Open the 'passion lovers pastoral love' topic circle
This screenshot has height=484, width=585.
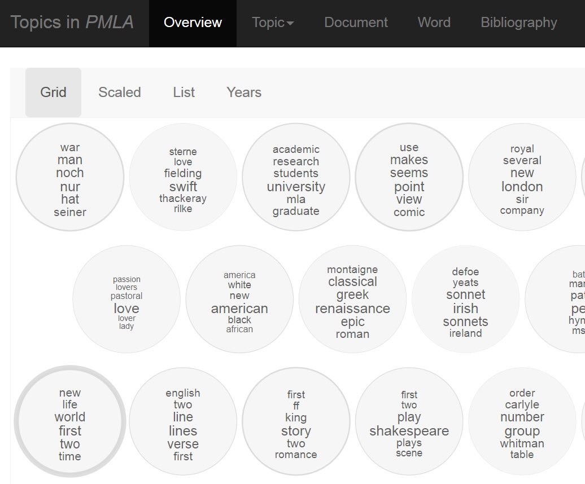126,299
